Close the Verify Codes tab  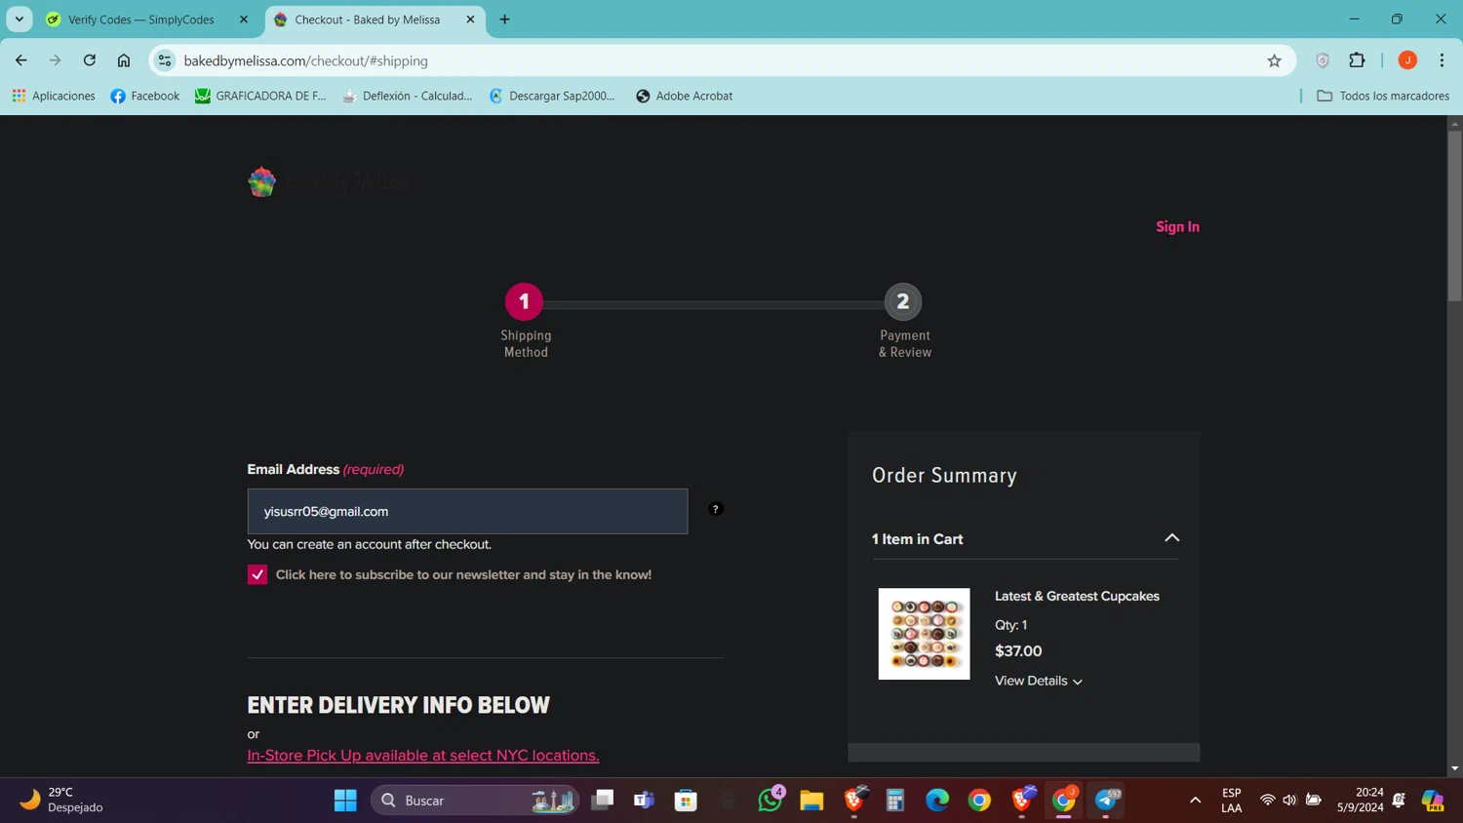244,20
